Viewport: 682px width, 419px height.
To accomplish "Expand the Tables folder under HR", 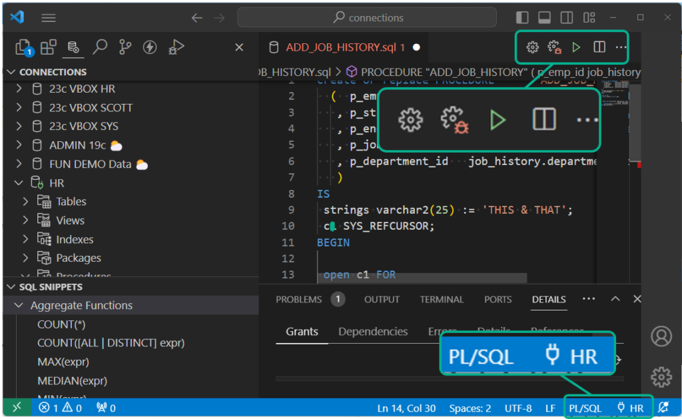I will pyautogui.click(x=26, y=201).
